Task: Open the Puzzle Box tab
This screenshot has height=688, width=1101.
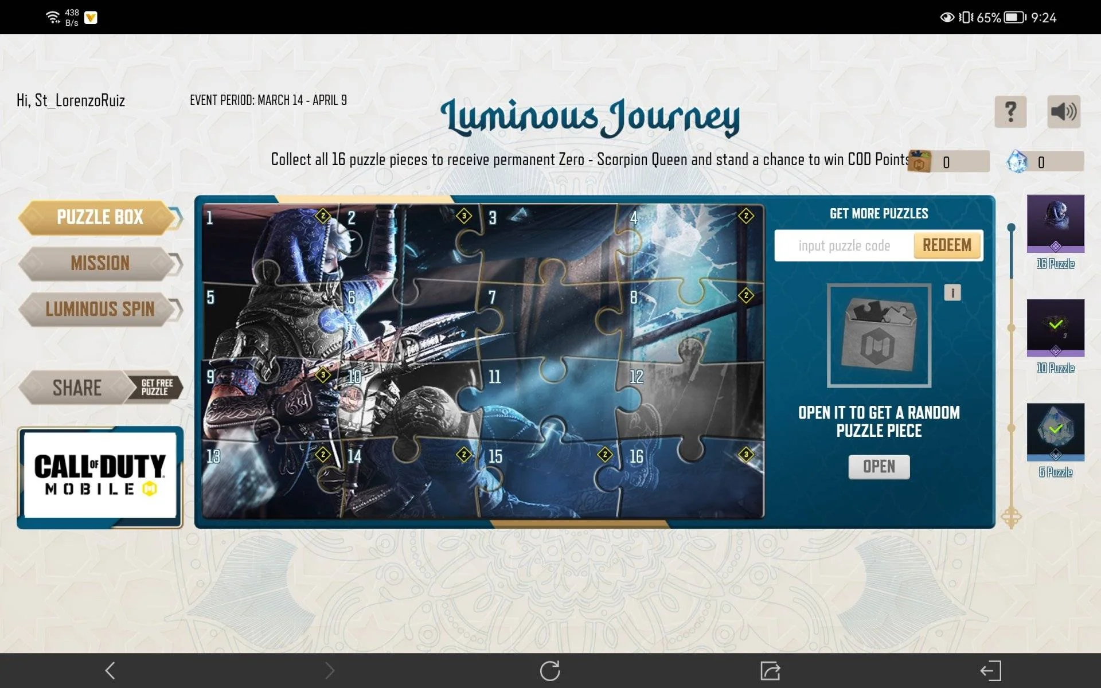Action: 100,217
